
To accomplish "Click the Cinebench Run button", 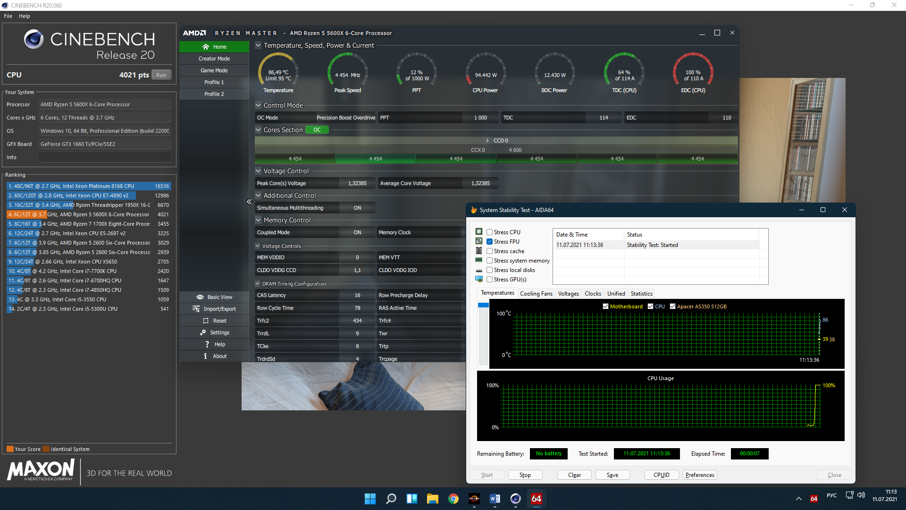I will (161, 75).
